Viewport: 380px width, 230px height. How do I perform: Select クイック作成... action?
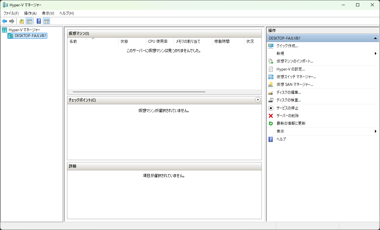(287, 46)
